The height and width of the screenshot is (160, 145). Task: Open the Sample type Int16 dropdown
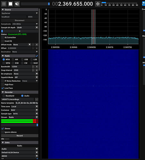(25, 114)
